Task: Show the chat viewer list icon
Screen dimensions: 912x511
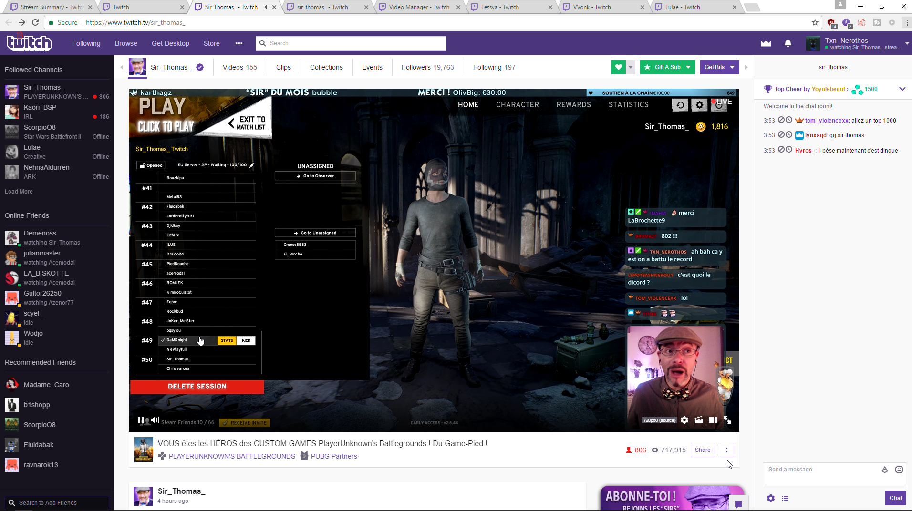Action: pos(785,498)
